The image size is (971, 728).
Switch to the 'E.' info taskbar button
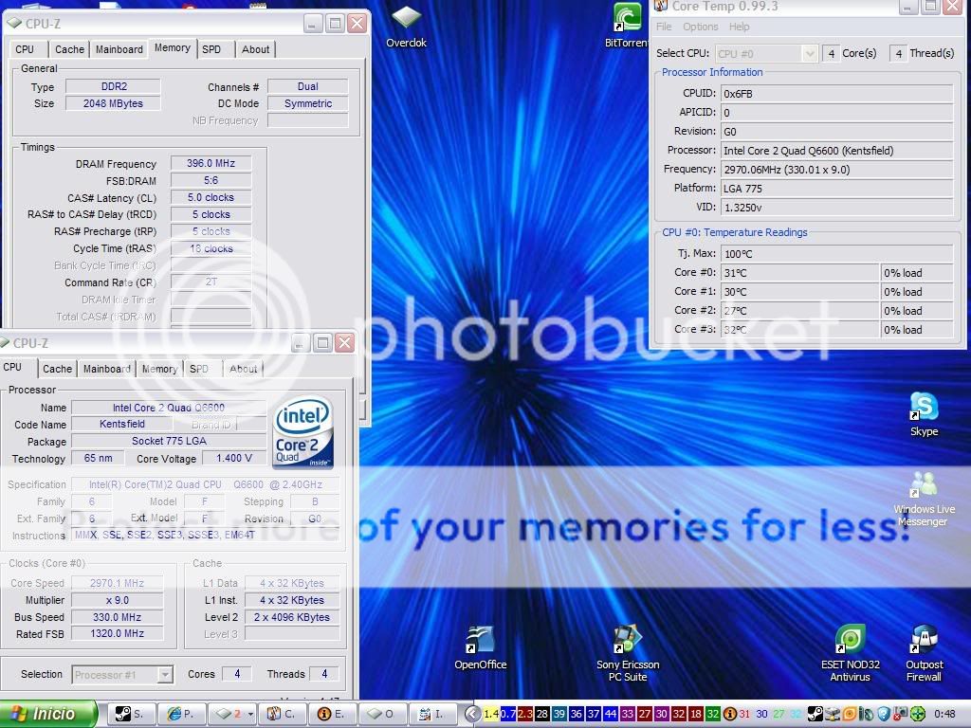coord(331,714)
